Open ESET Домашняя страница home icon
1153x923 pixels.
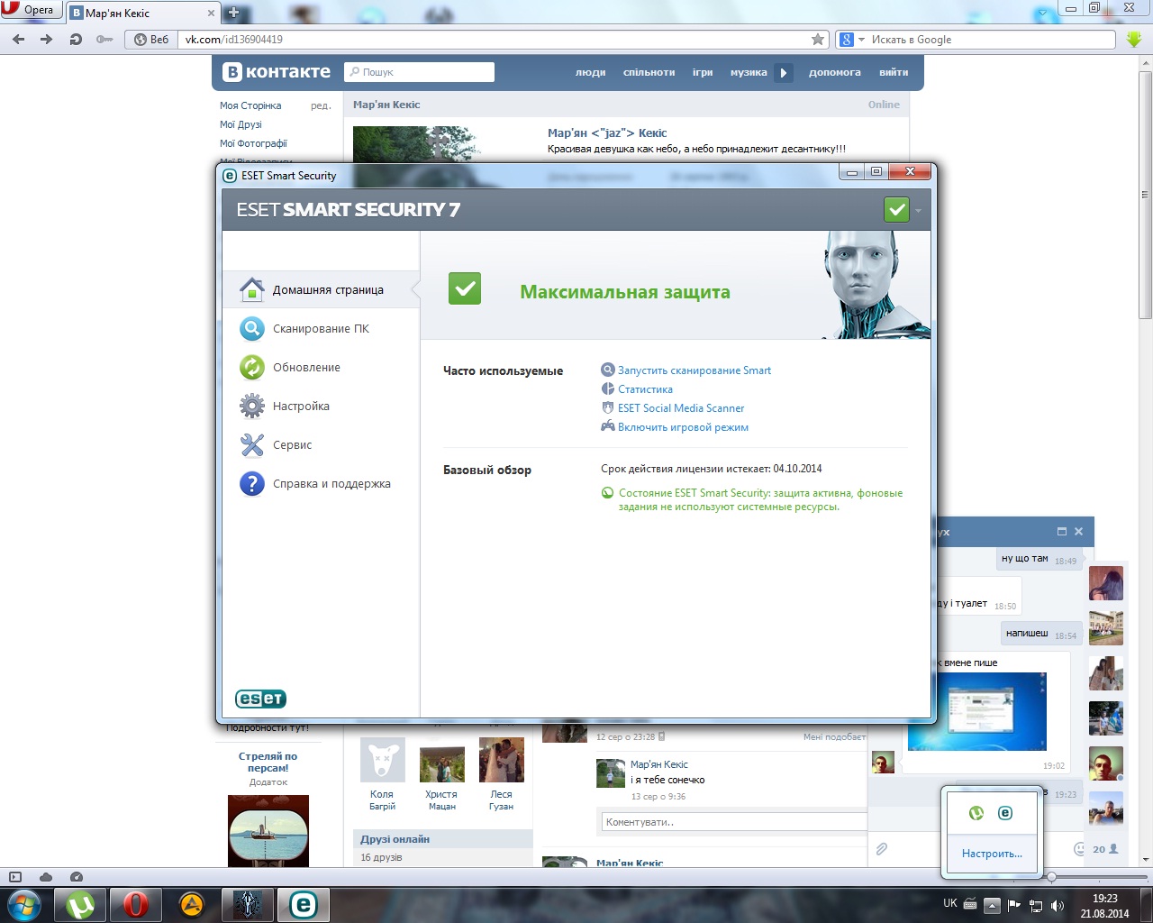(251, 289)
